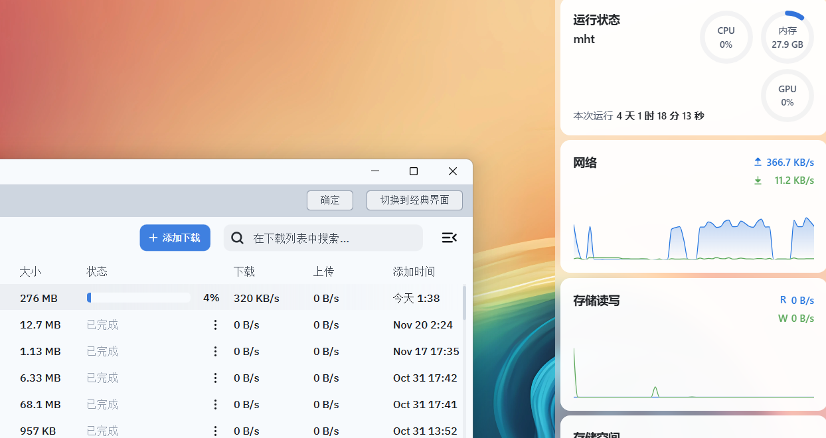The image size is (826, 438).
Task: Click the 内存 memory usage gauge
Action: (x=787, y=37)
